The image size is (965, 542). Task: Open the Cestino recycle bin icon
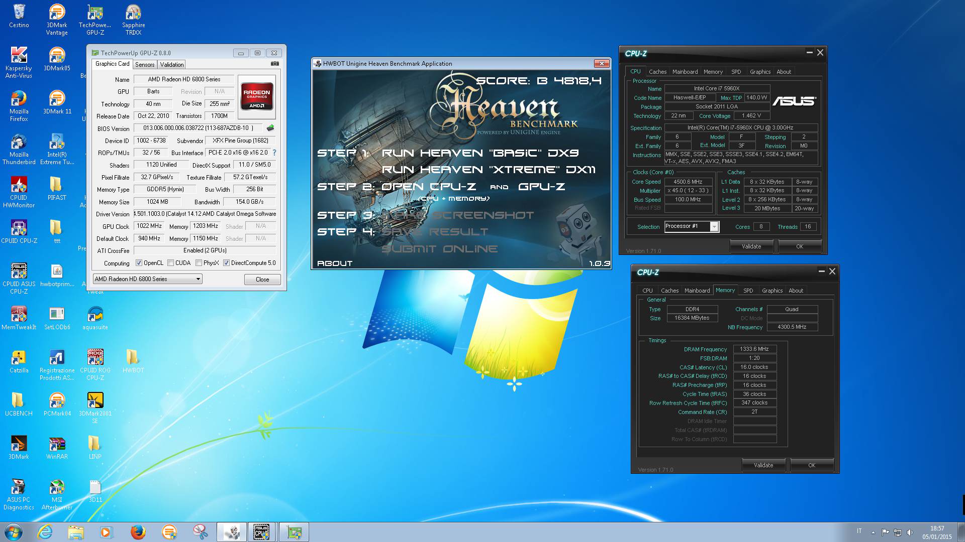(x=19, y=16)
